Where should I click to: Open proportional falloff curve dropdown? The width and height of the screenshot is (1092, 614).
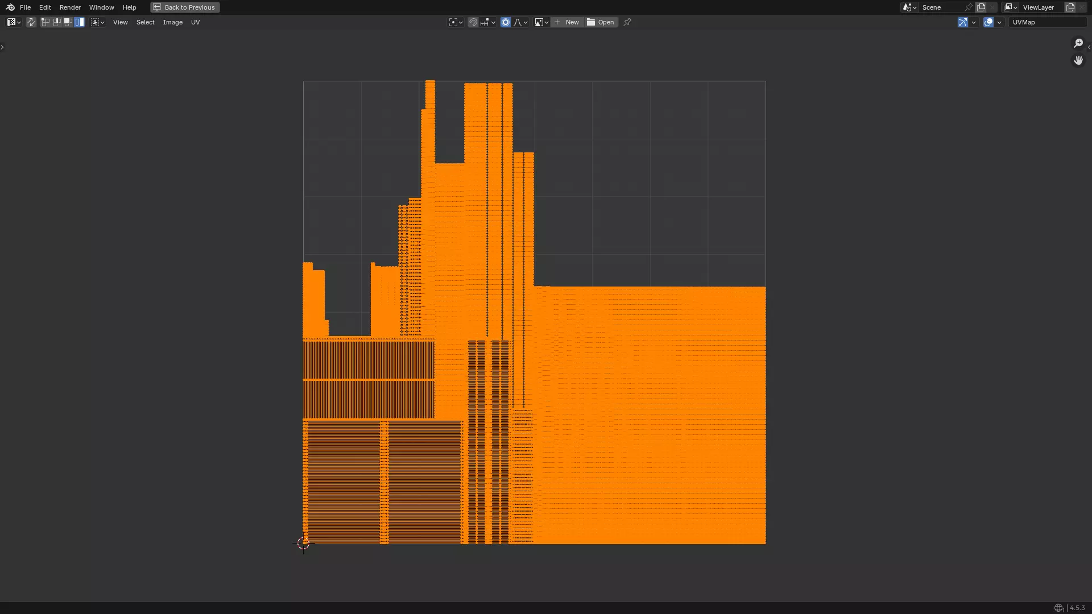[520, 22]
